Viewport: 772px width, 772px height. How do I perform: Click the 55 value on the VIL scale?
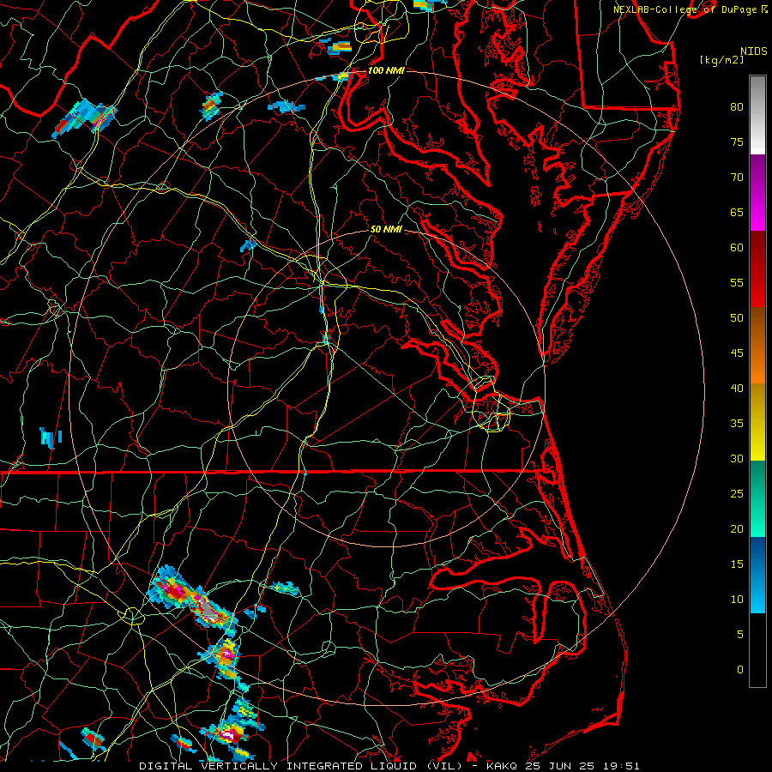pyautogui.click(x=737, y=282)
